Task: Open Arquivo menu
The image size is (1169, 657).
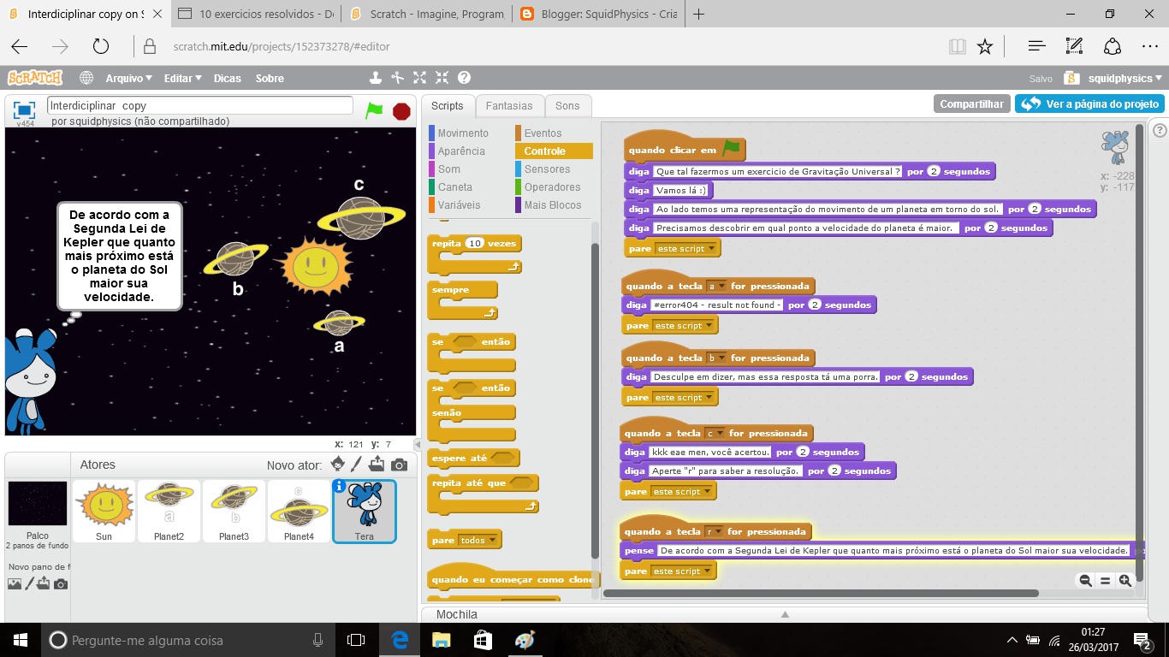Action: tap(128, 78)
